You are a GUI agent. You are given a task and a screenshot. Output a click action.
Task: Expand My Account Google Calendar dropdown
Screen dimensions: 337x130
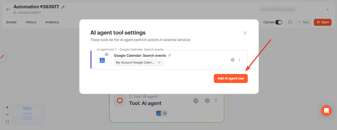(138, 62)
